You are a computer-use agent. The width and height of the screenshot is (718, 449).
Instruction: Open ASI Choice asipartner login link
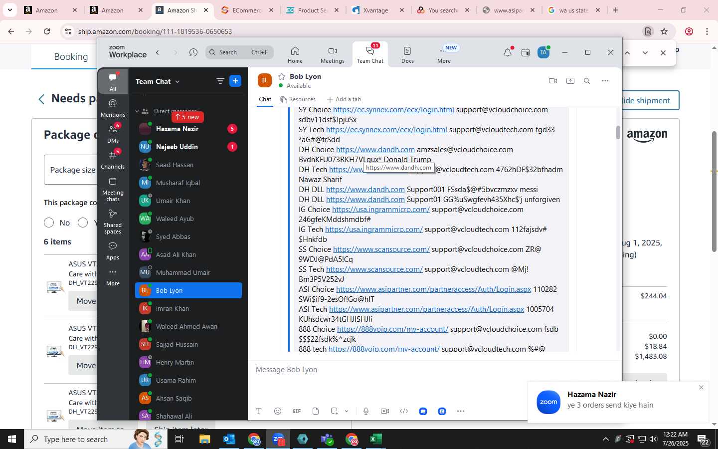pyautogui.click(x=433, y=289)
